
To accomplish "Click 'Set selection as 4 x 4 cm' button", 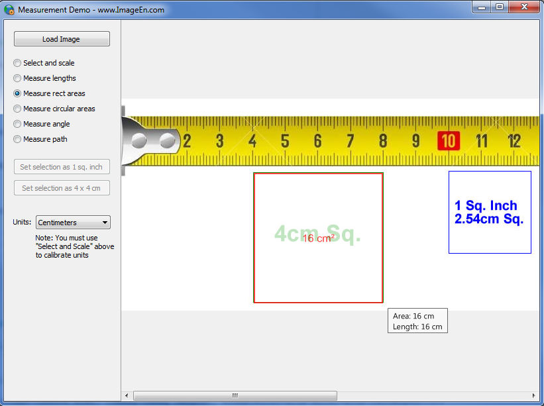I will point(62,188).
